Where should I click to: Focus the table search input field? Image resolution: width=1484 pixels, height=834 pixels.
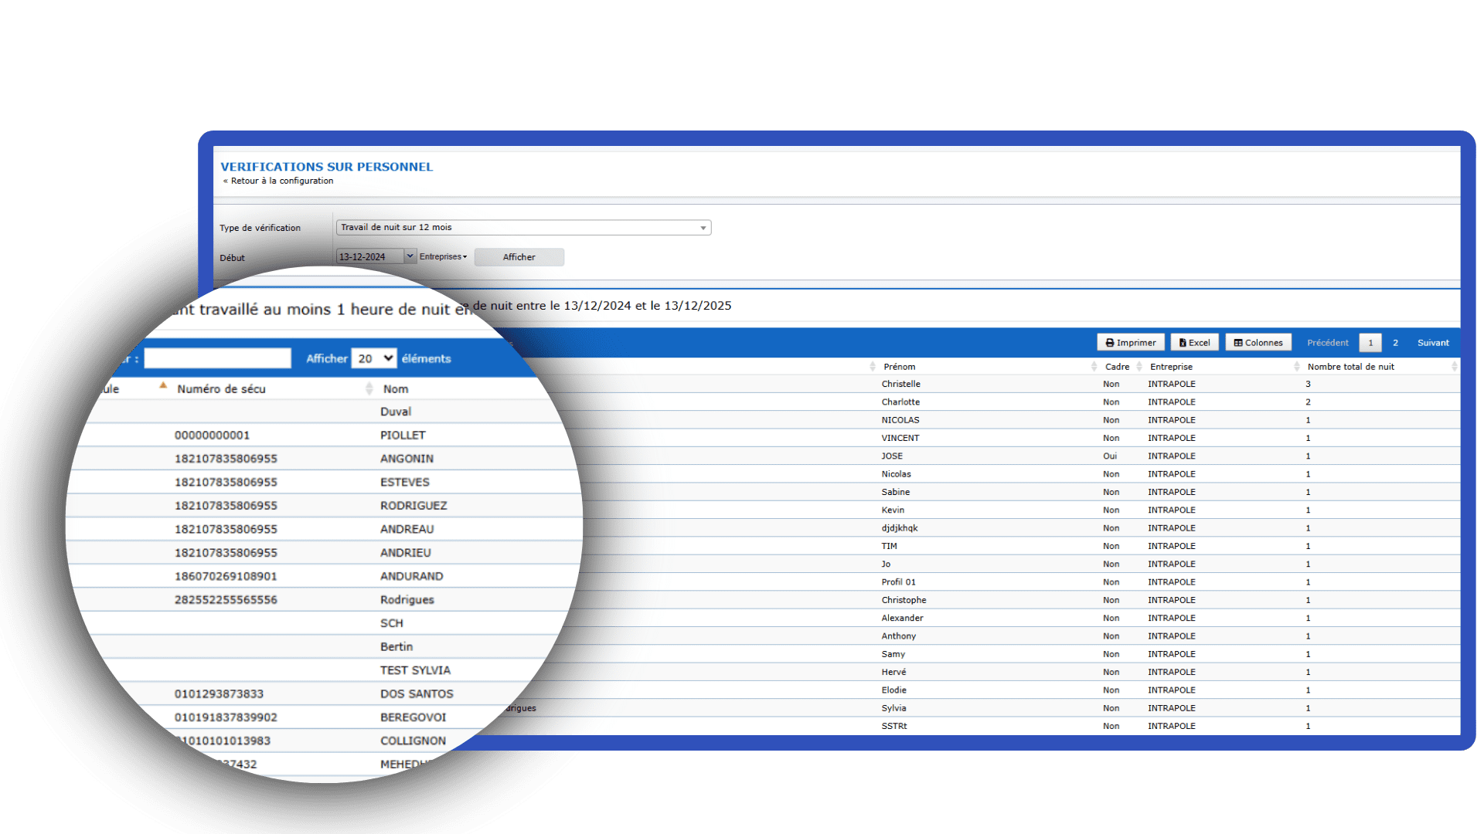[217, 358]
